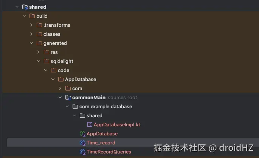
Task: Click the res folder icon
Action: coord(46,52)
